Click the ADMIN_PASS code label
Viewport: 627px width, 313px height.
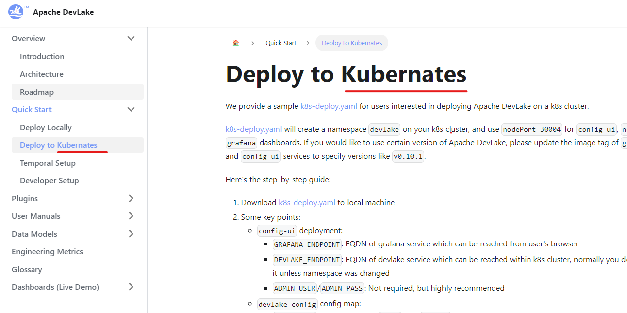342,288
